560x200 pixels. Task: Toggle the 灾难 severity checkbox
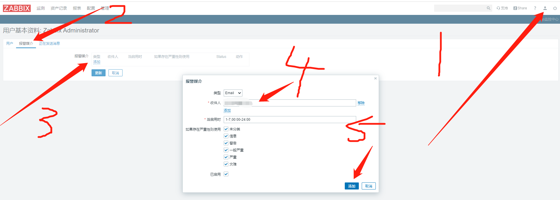pos(226,164)
